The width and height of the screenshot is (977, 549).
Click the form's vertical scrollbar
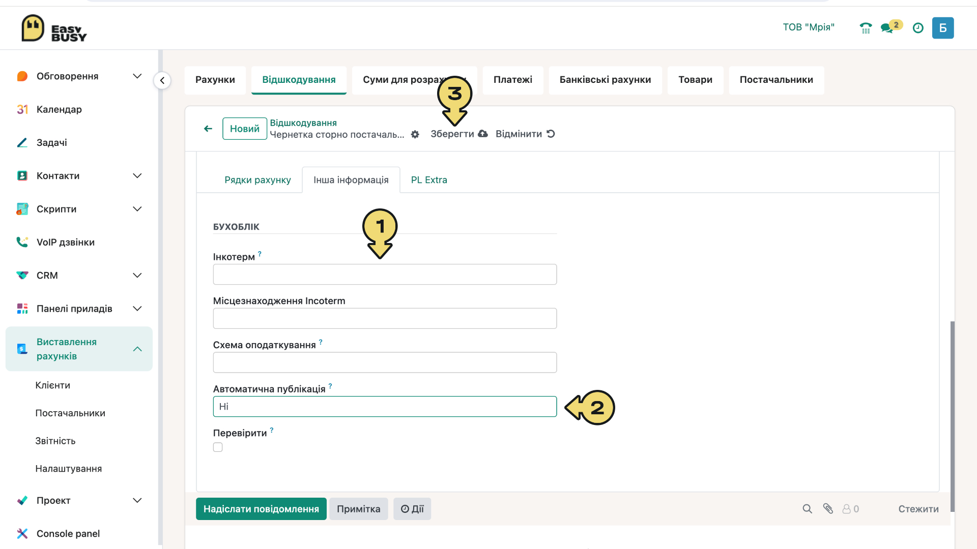[x=952, y=416]
